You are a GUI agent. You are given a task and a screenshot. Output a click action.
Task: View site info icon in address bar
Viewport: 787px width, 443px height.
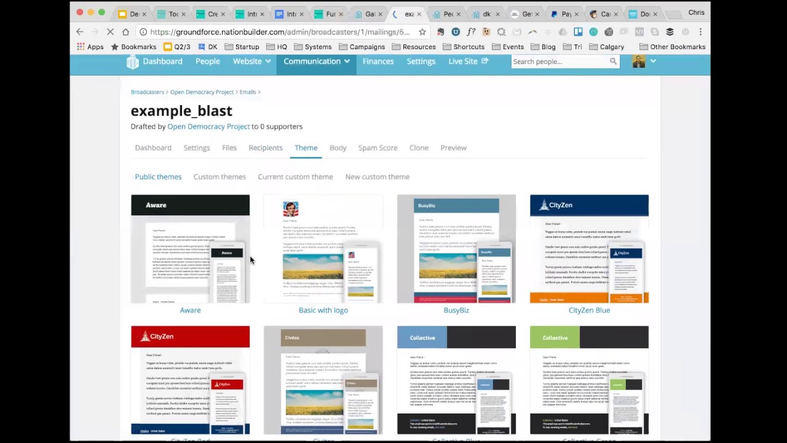click(143, 32)
